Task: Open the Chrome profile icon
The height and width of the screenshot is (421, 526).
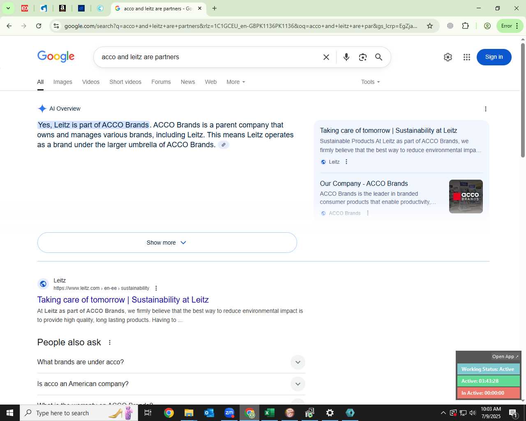Action: 487,26
